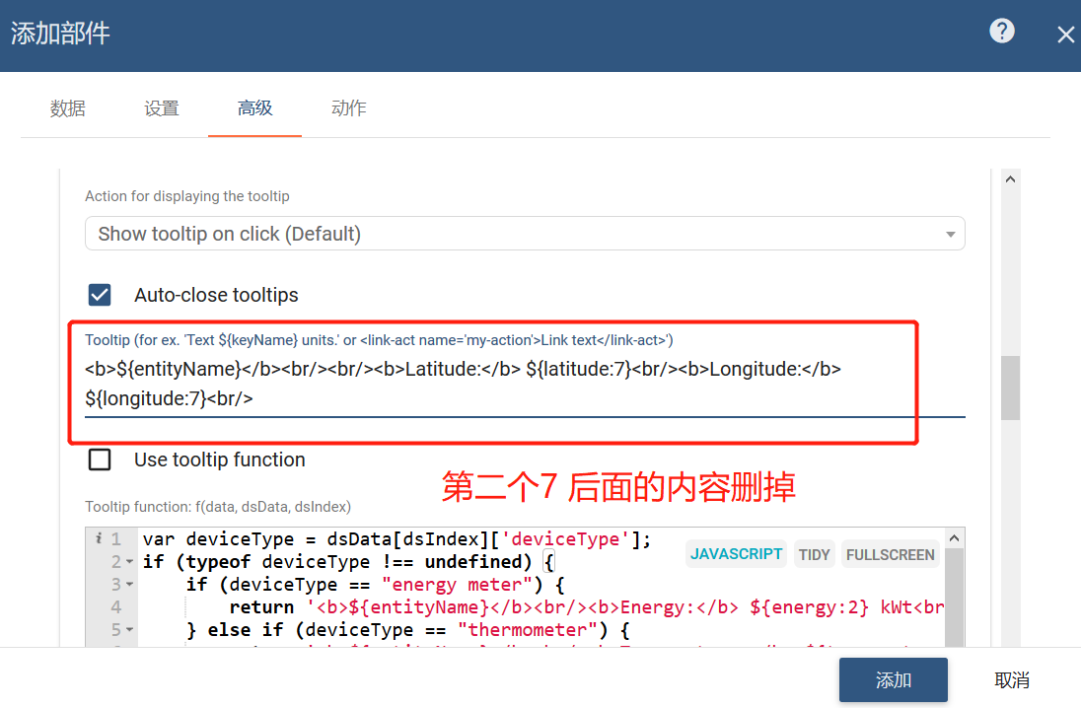1081x708 pixels.
Task: Click TIDY to format the code
Action: [814, 554]
